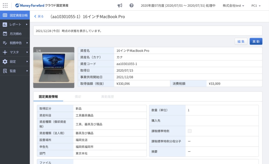Open 月次締め calendar icon in sidebar

point(5,34)
